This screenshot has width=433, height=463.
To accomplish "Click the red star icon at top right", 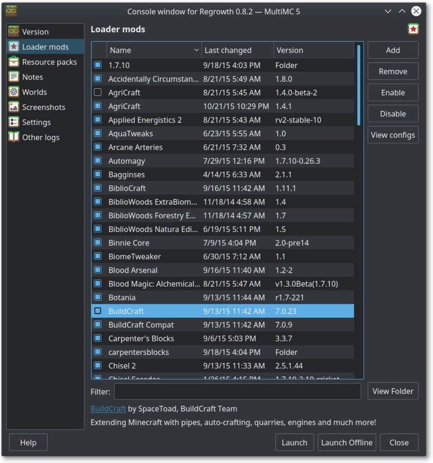I will [x=413, y=29].
